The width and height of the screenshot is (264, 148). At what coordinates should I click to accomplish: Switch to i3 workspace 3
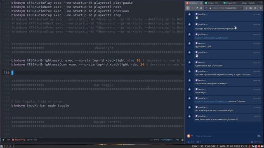tap(7, 146)
